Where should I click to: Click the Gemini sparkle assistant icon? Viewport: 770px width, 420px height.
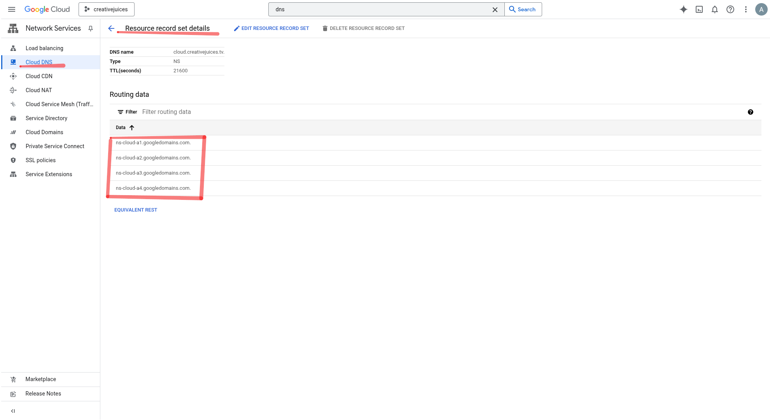(683, 9)
